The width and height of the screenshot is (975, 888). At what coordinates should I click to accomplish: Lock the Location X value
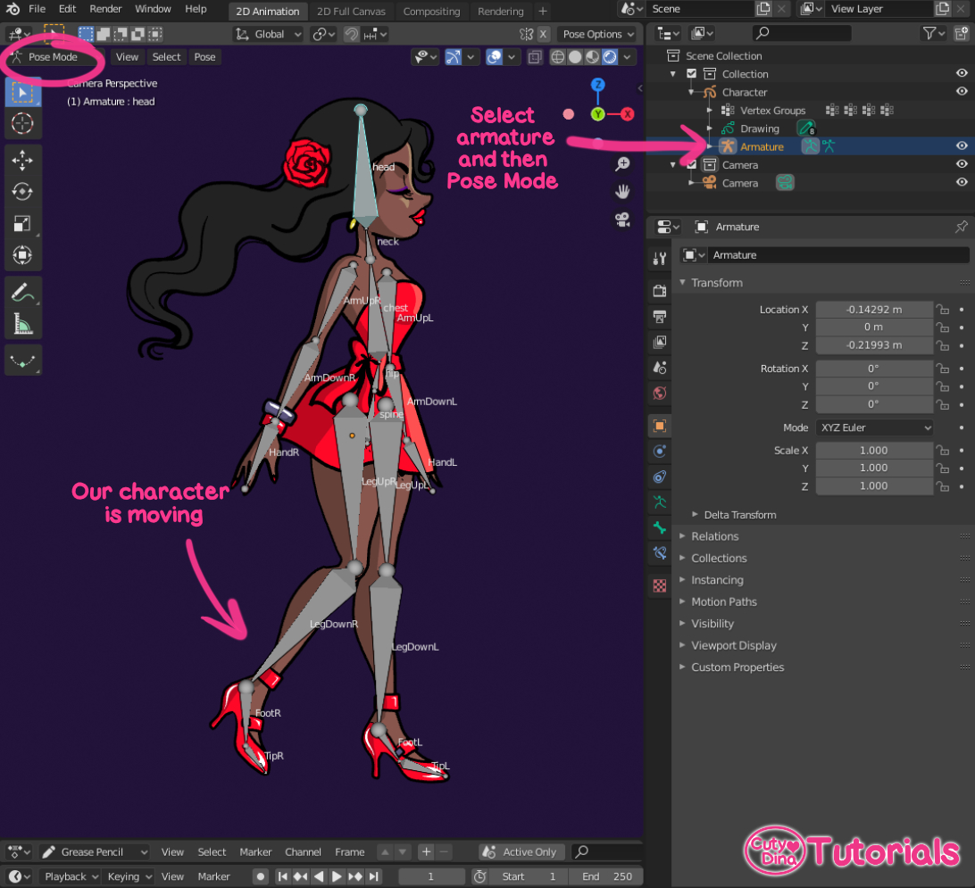point(943,309)
